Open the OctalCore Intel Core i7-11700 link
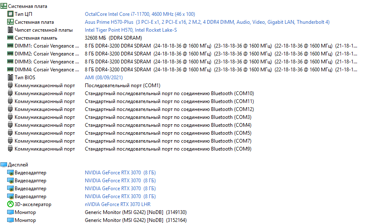The height and width of the screenshot is (224, 366). 140,14
